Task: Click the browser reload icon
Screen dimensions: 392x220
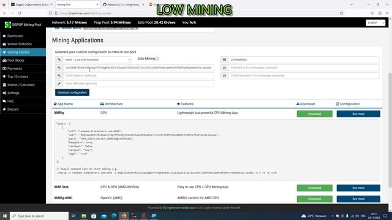Action: coord(20,13)
